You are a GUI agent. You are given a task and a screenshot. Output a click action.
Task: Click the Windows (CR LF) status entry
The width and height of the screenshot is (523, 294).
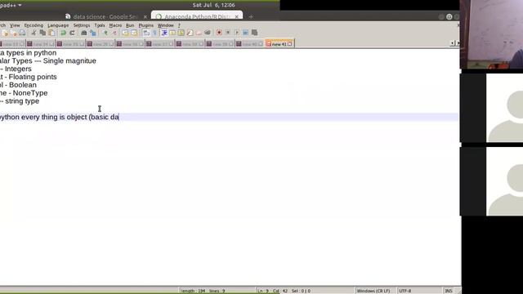[373, 291]
